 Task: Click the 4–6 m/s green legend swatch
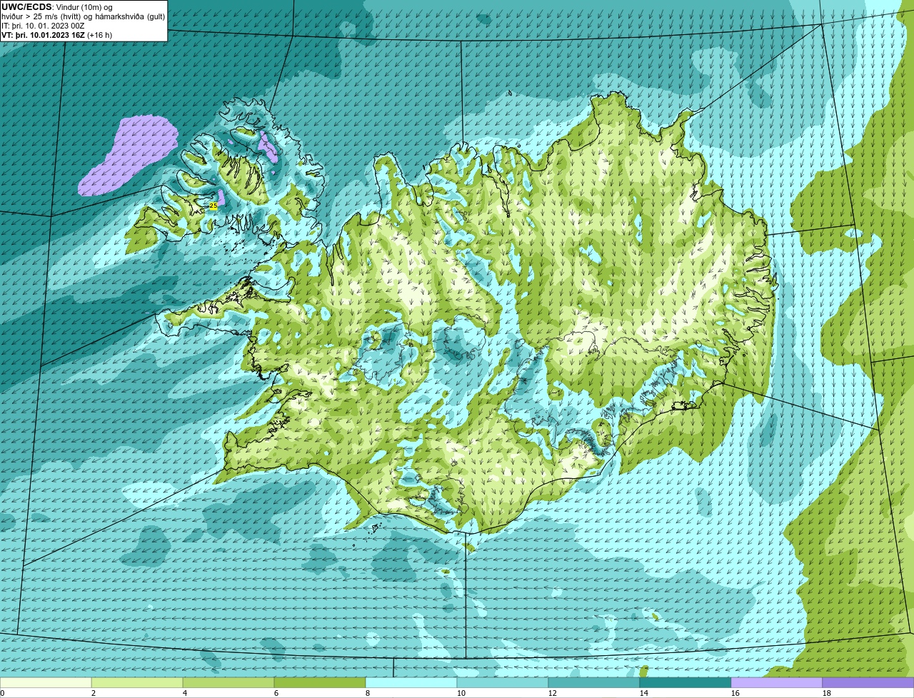tap(228, 682)
